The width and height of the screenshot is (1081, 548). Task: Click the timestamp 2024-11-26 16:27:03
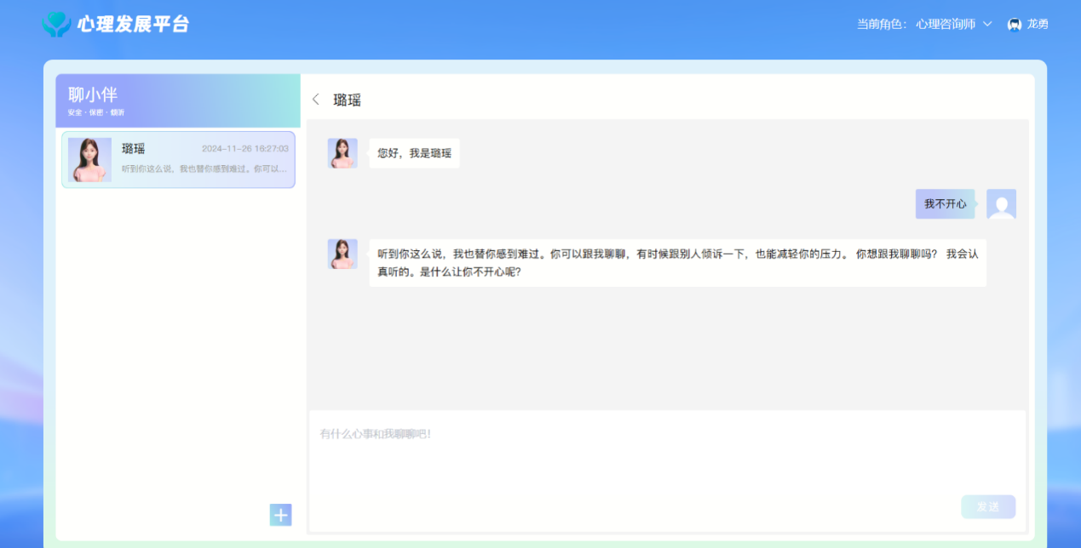click(245, 148)
